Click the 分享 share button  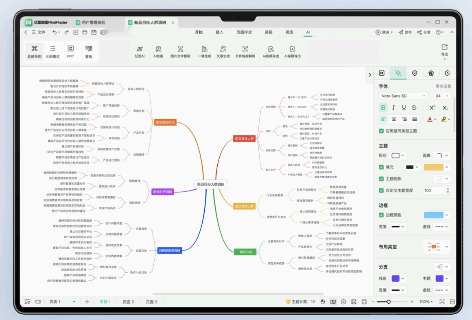point(424,32)
